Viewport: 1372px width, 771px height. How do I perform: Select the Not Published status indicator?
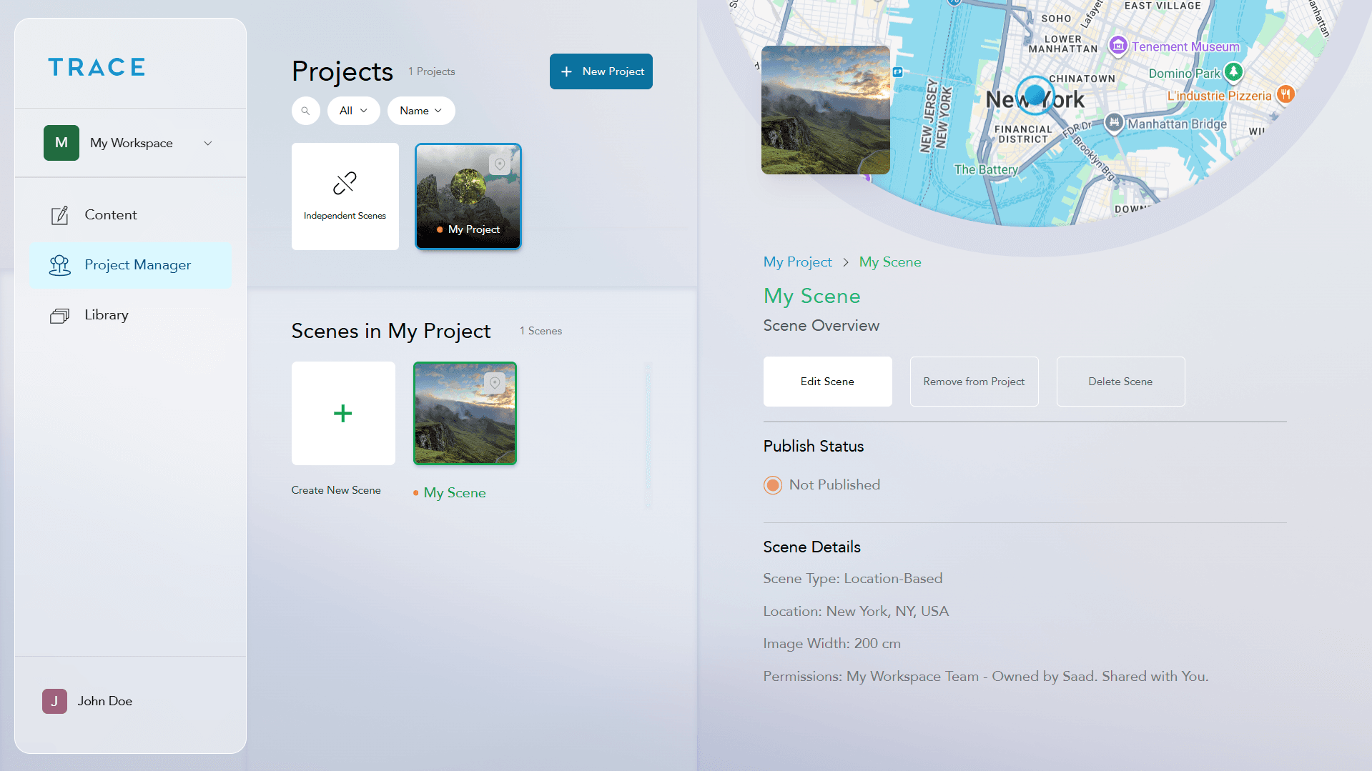click(x=772, y=484)
